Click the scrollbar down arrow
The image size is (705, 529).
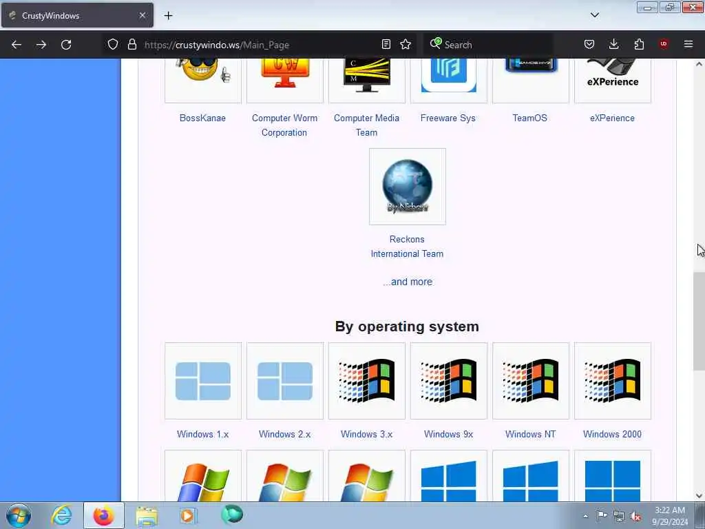(699, 496)
